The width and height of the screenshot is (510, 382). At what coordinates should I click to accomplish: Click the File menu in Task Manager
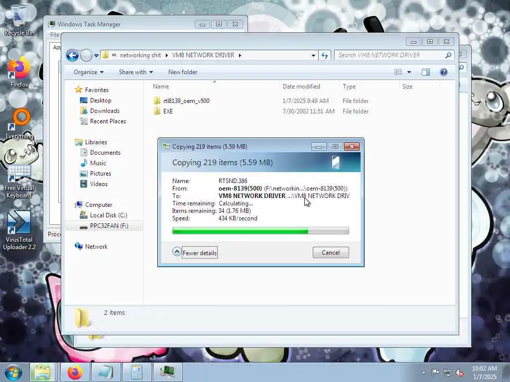point(55,34)
